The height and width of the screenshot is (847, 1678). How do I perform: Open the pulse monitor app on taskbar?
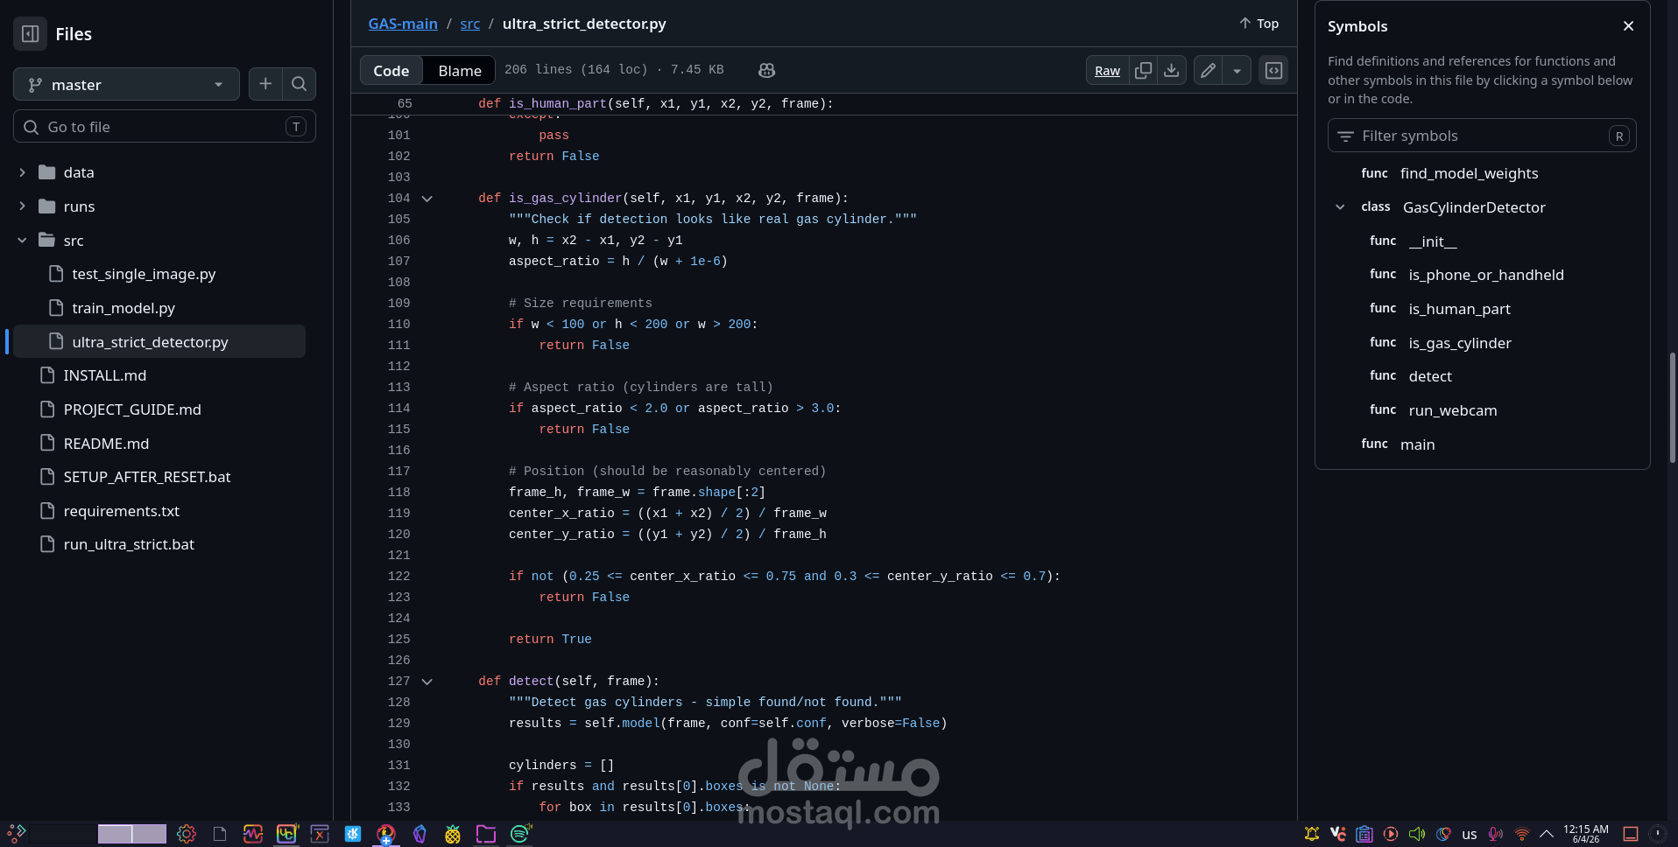pos(253,834)
